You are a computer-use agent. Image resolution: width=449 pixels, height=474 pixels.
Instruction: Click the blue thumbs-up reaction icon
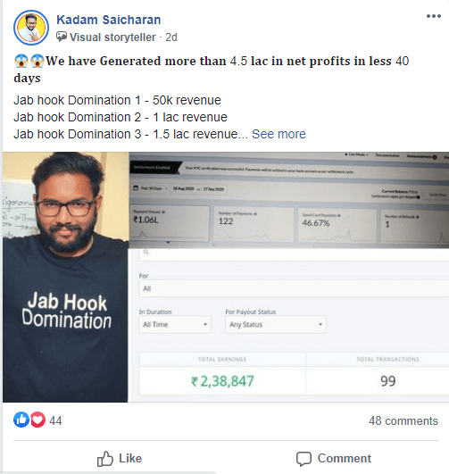pos(21,420)
